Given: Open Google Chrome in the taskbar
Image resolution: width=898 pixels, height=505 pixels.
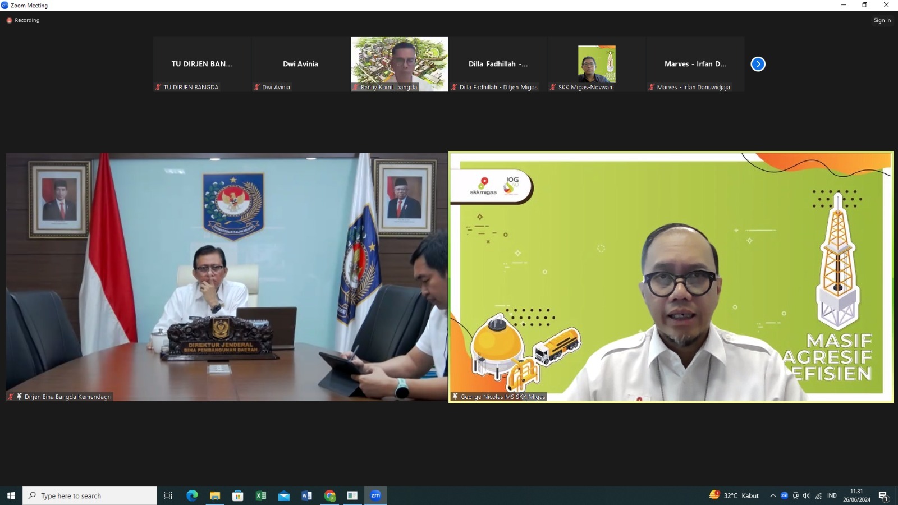Looking at the screenshot, I should click(x=329, y=495).
